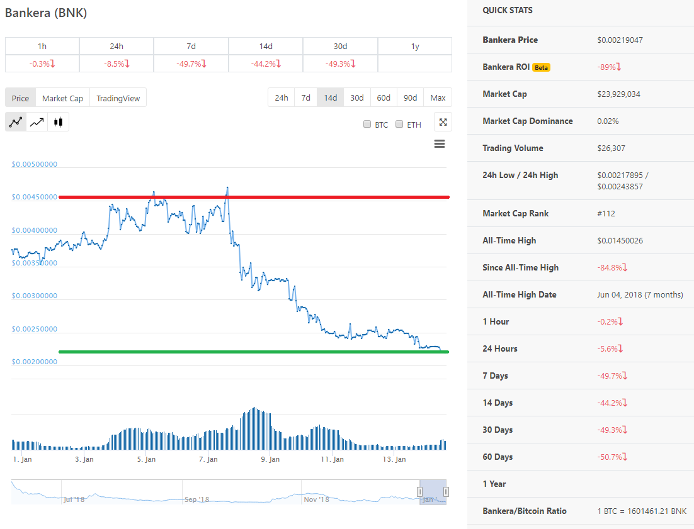The width and height of the screenshot is (694, 529).
Task: Enable the BTC comparison checkbox
Action: click(x=367, y=124)
